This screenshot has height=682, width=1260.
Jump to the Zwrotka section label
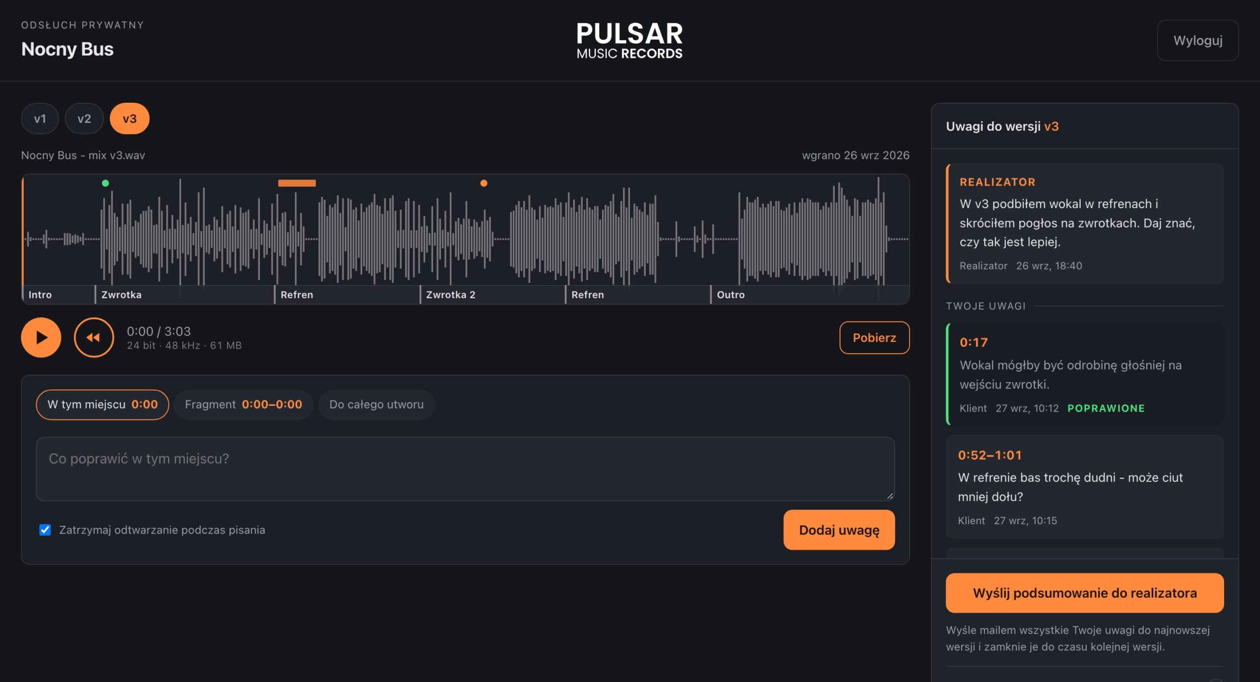121,295
